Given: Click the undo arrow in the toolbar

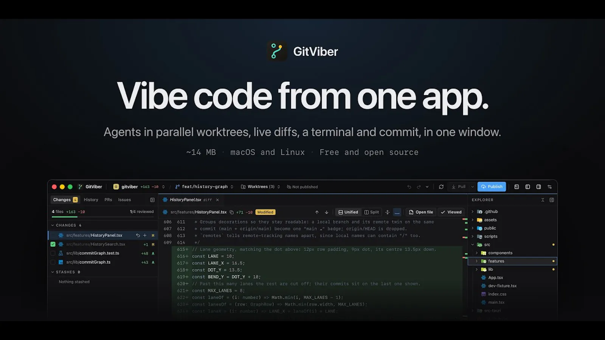Looking at the screenshot, I should click(x=409, y=187).
